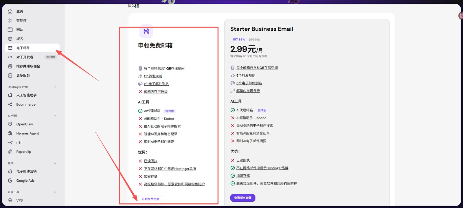Collapse the 开发工具 section chevron

[55, 192]
